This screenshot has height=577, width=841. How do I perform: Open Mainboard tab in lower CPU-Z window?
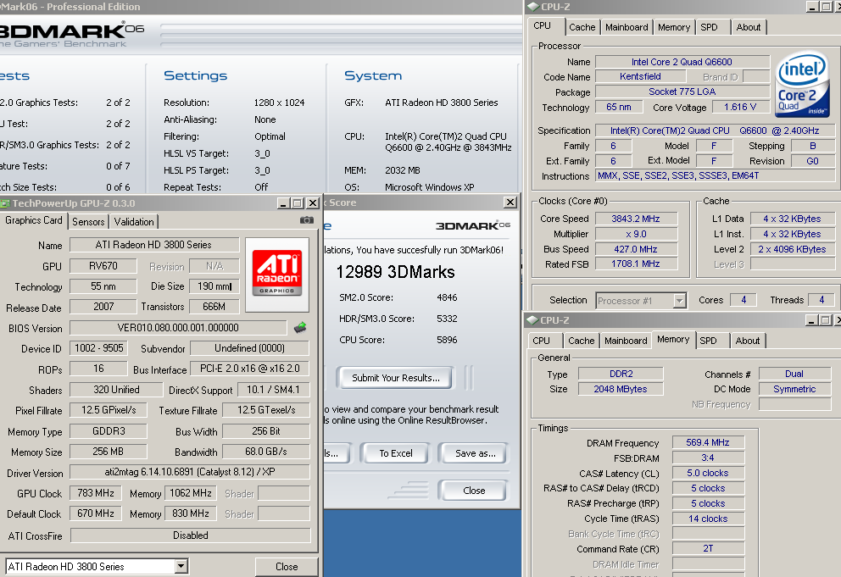pyautogui.click(x=626, y=341)
